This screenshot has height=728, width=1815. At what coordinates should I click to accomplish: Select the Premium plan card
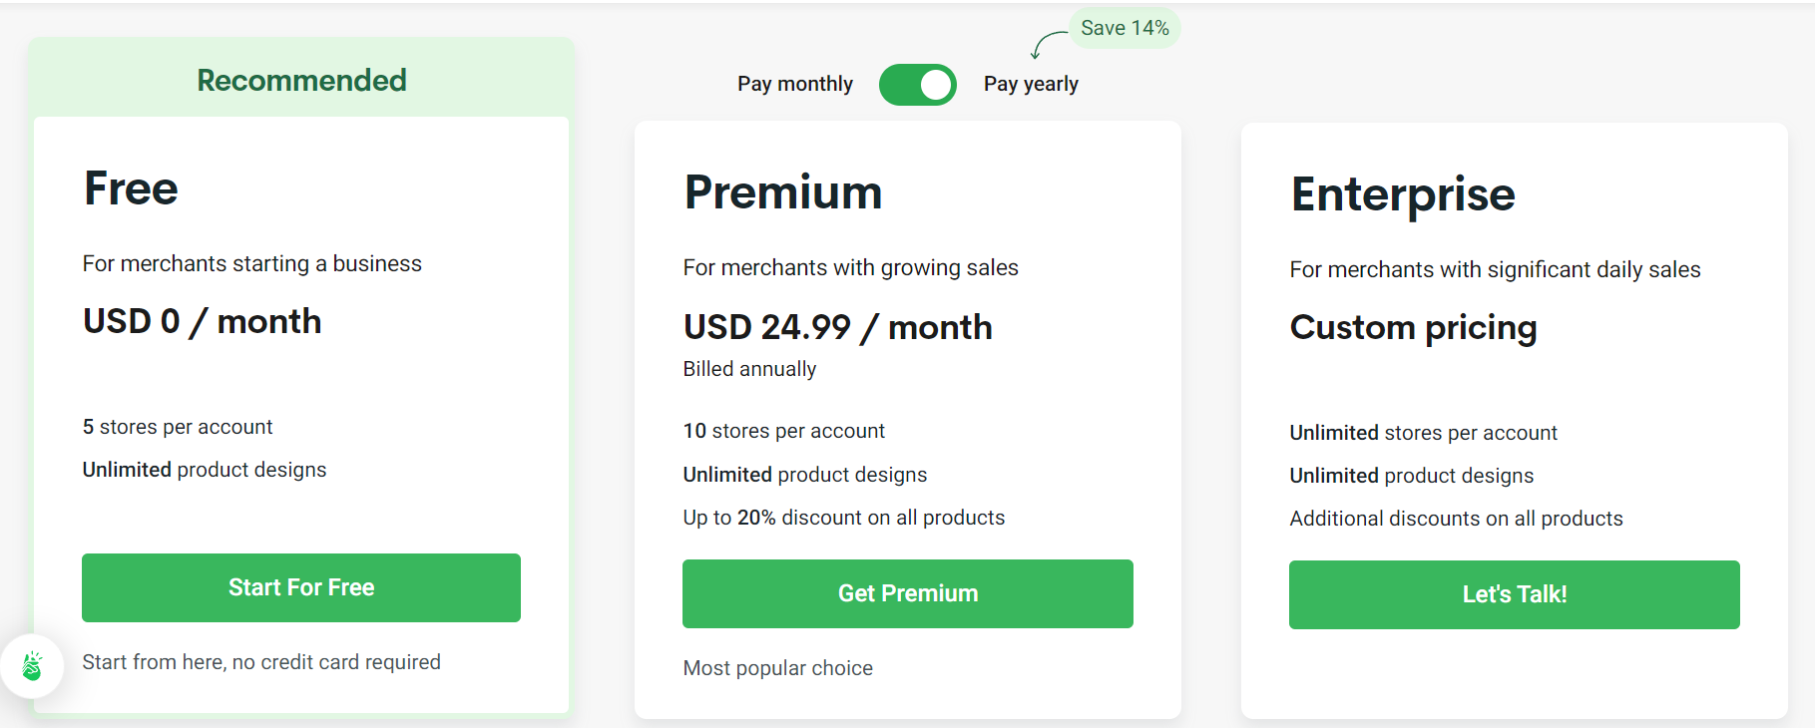click(x=907, y=399)
